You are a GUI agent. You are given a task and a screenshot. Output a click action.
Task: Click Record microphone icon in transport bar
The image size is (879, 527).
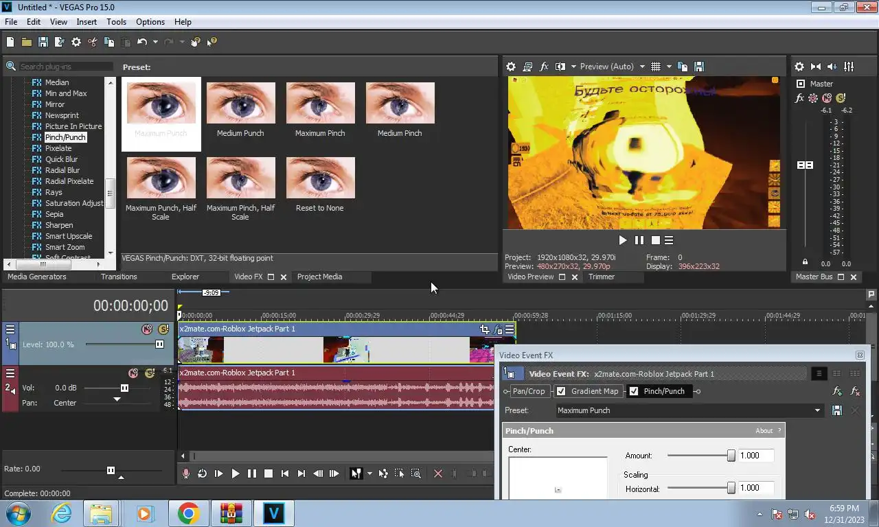tap(185, 473)
